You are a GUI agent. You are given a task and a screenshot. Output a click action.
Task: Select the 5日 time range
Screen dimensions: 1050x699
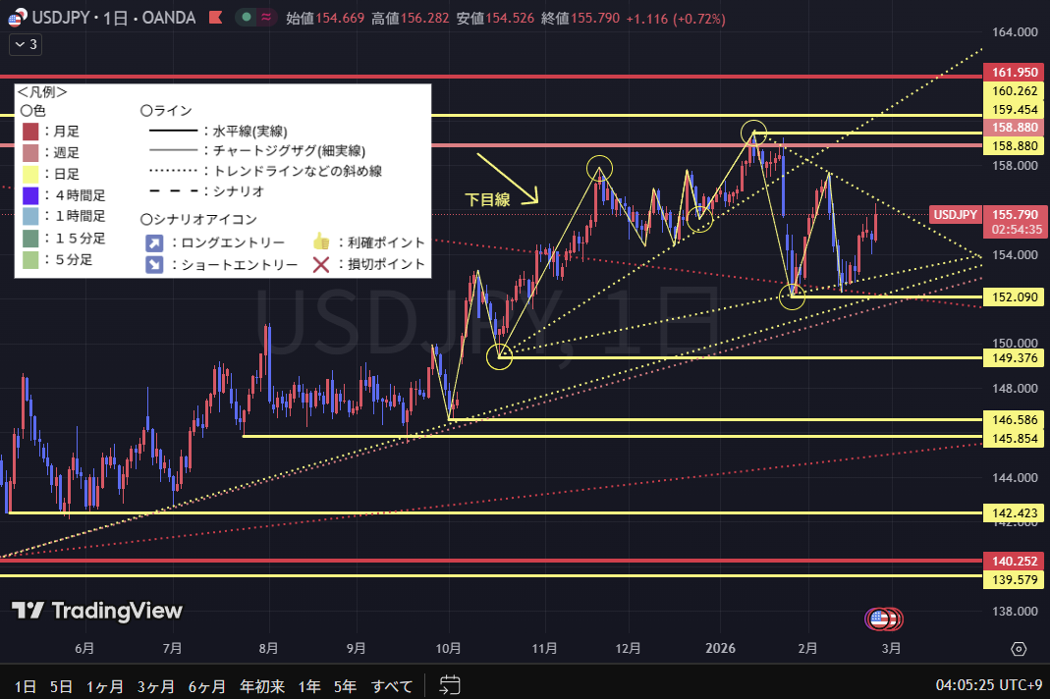coord(61,685)
